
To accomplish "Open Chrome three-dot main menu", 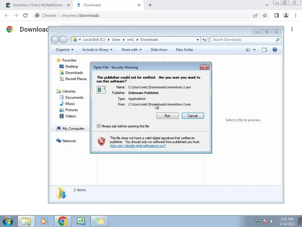I will pos(296,15).
